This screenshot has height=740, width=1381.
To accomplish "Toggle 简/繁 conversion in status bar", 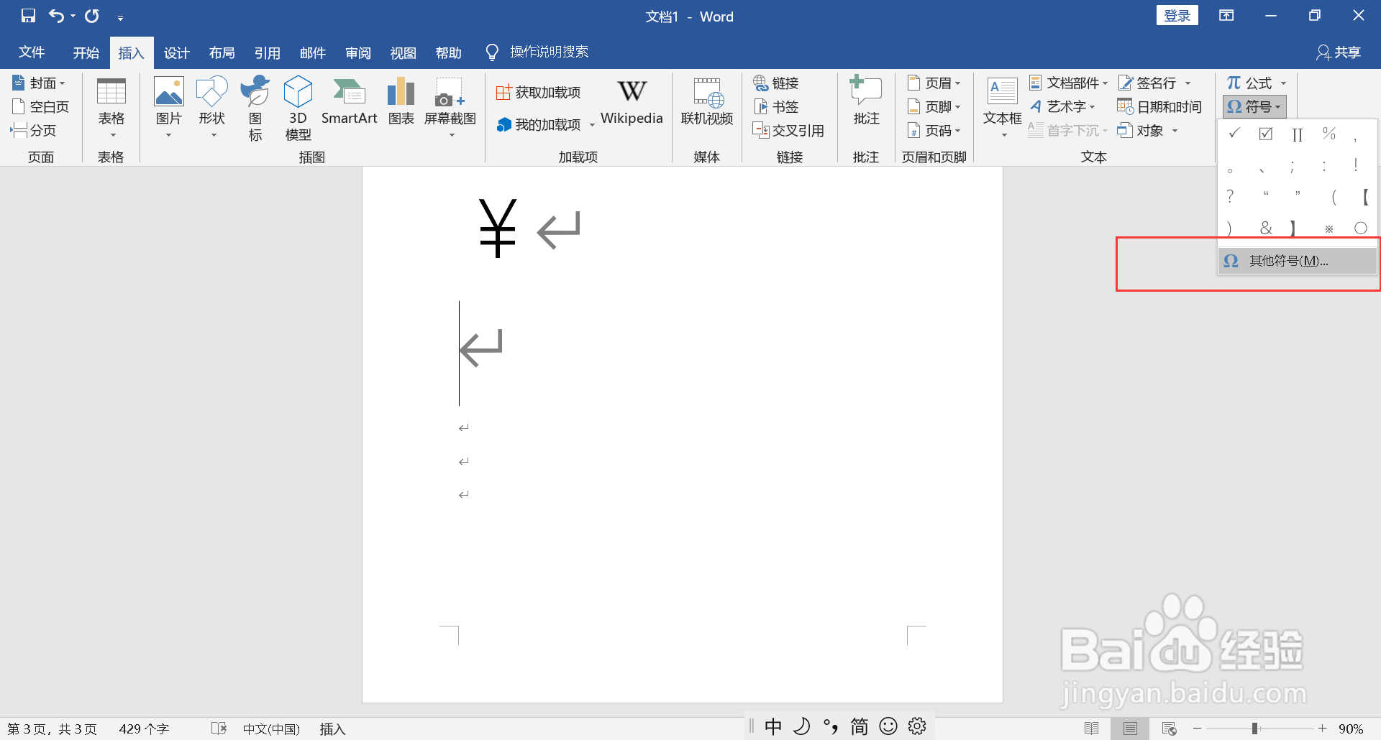I will [859, 727].
